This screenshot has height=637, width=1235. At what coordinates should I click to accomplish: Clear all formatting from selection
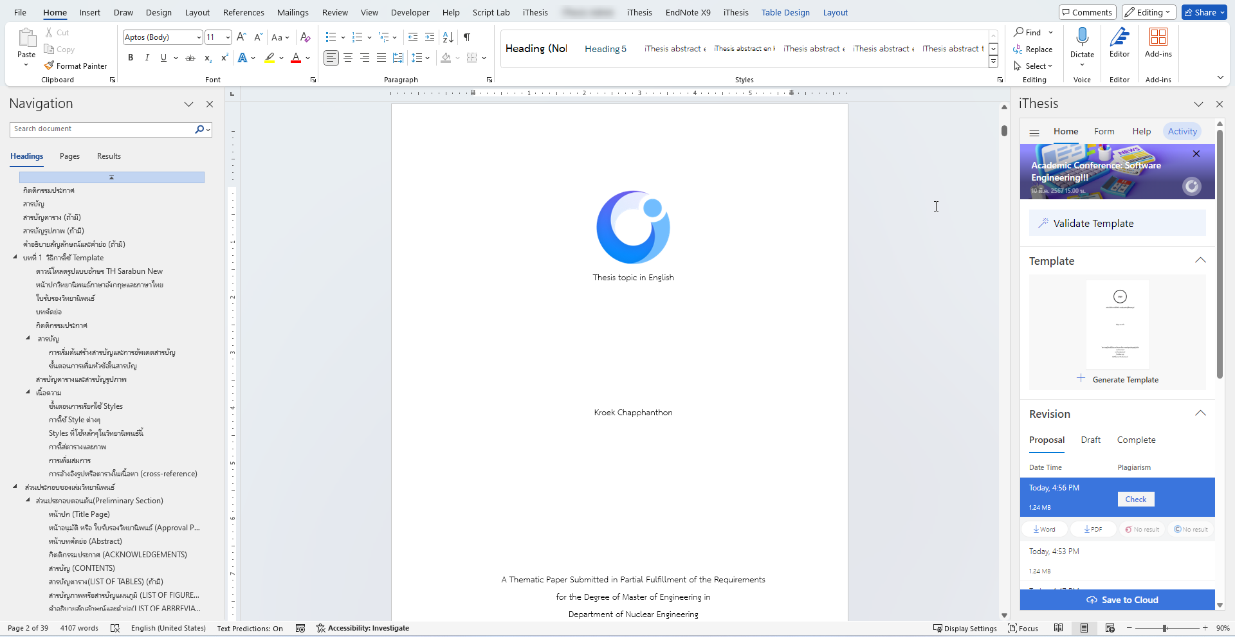(x=306, y=37)
